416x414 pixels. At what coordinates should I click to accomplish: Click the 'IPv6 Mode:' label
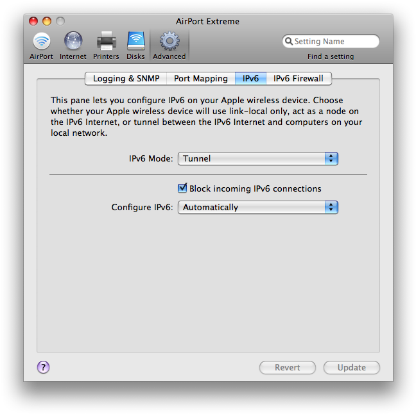(151, 158)
